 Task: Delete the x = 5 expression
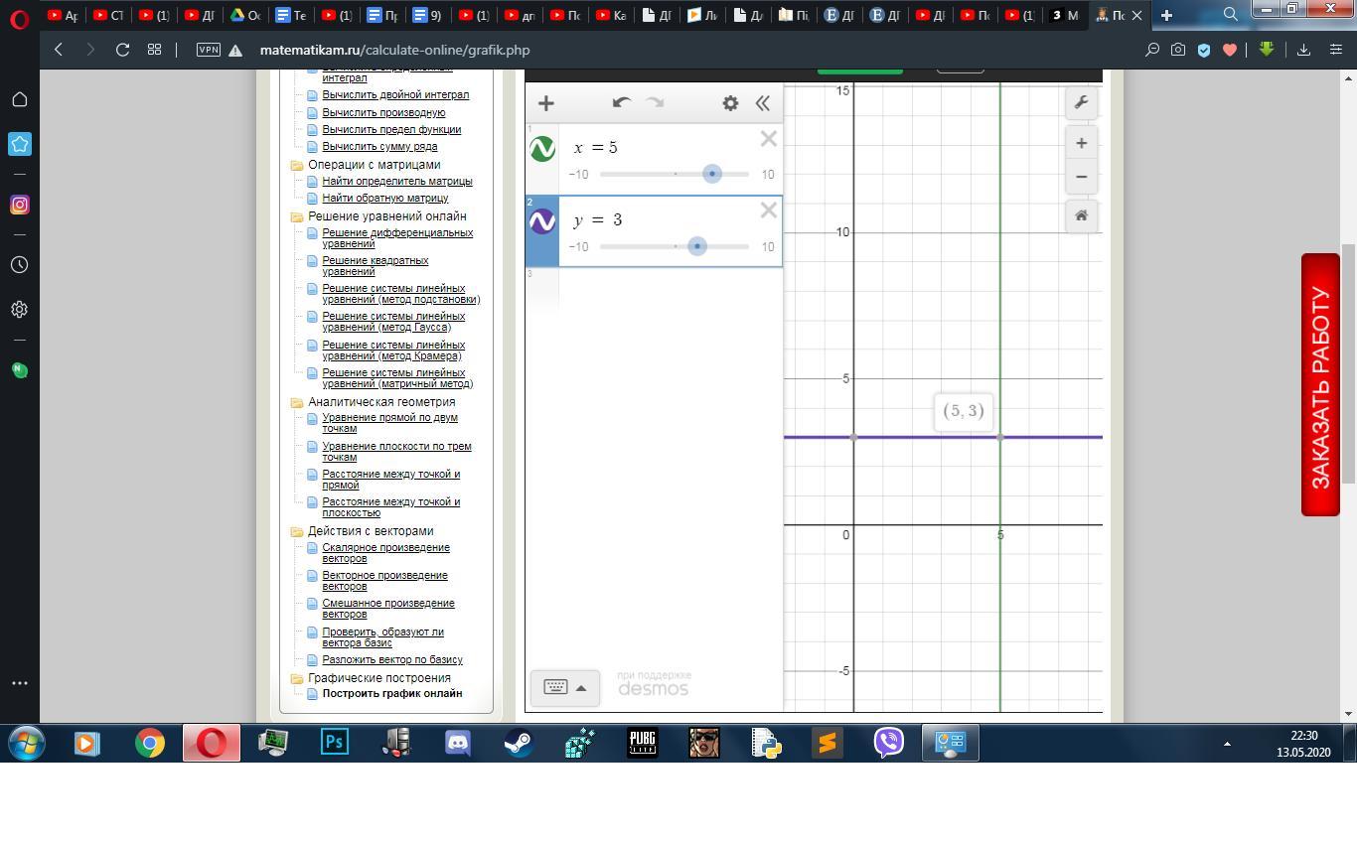769,139
